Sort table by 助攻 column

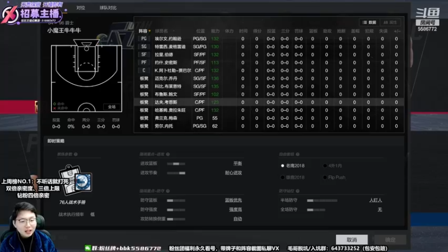tap(327, 31)
